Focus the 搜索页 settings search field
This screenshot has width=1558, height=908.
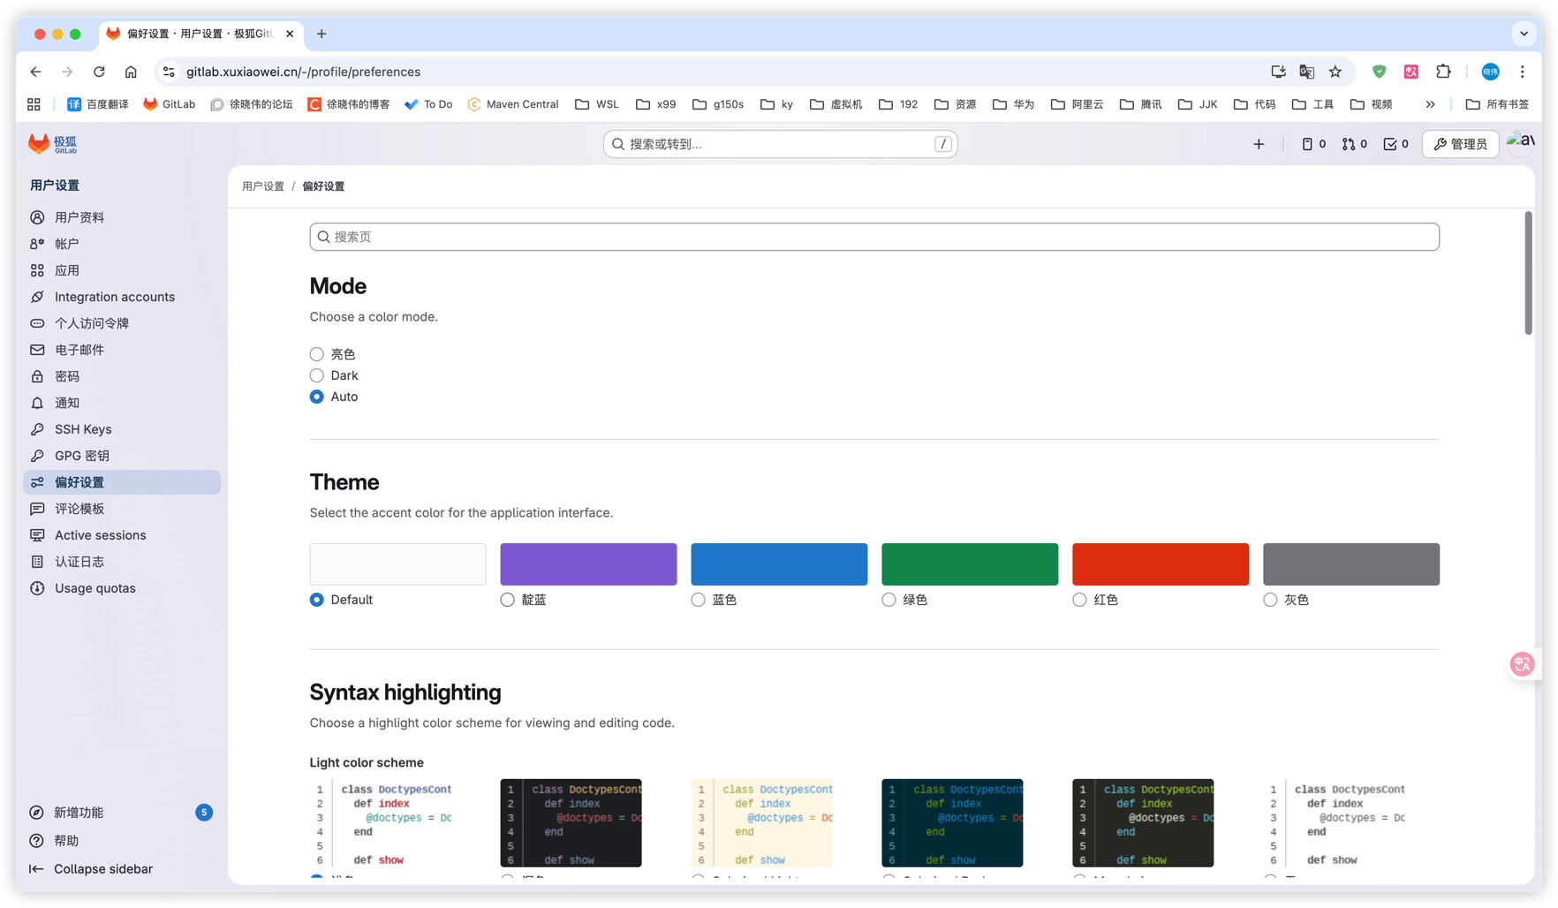click(874, 237)
